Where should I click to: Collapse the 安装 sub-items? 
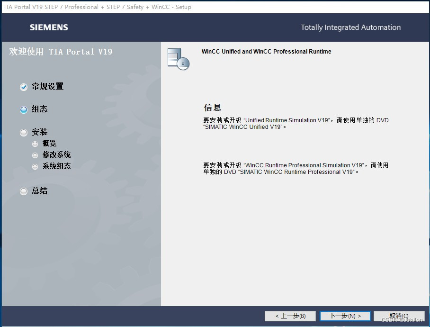pos(40,132)
